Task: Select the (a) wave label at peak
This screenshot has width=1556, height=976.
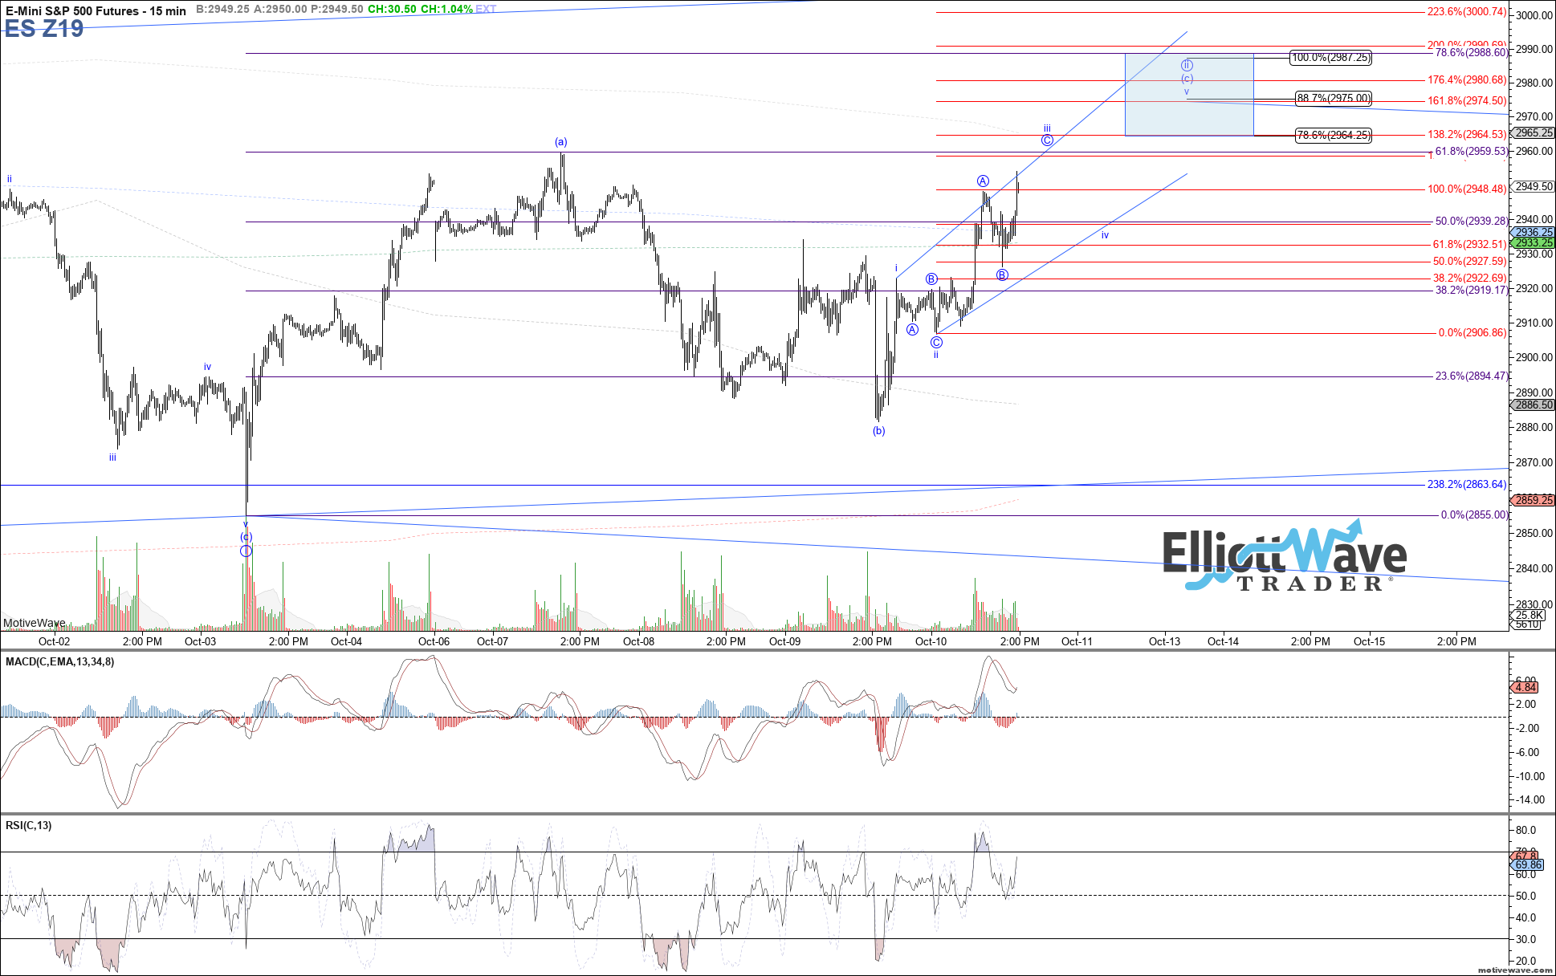Action: pyautogui.click(x=560, y=142)
